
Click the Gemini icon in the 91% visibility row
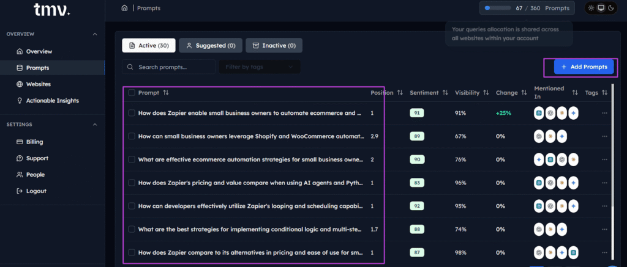tap(573, 114)
